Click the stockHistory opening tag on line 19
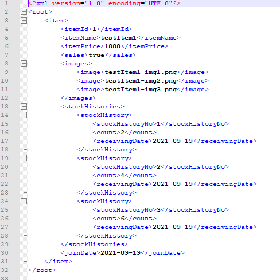The image size is (280, 280). coord(104,158)
